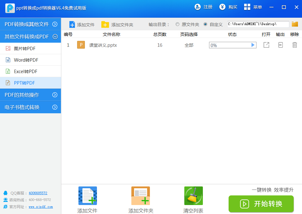Open the folder browse icon beside output path
This screenshot has height=214, width=302.
(294, 24)
